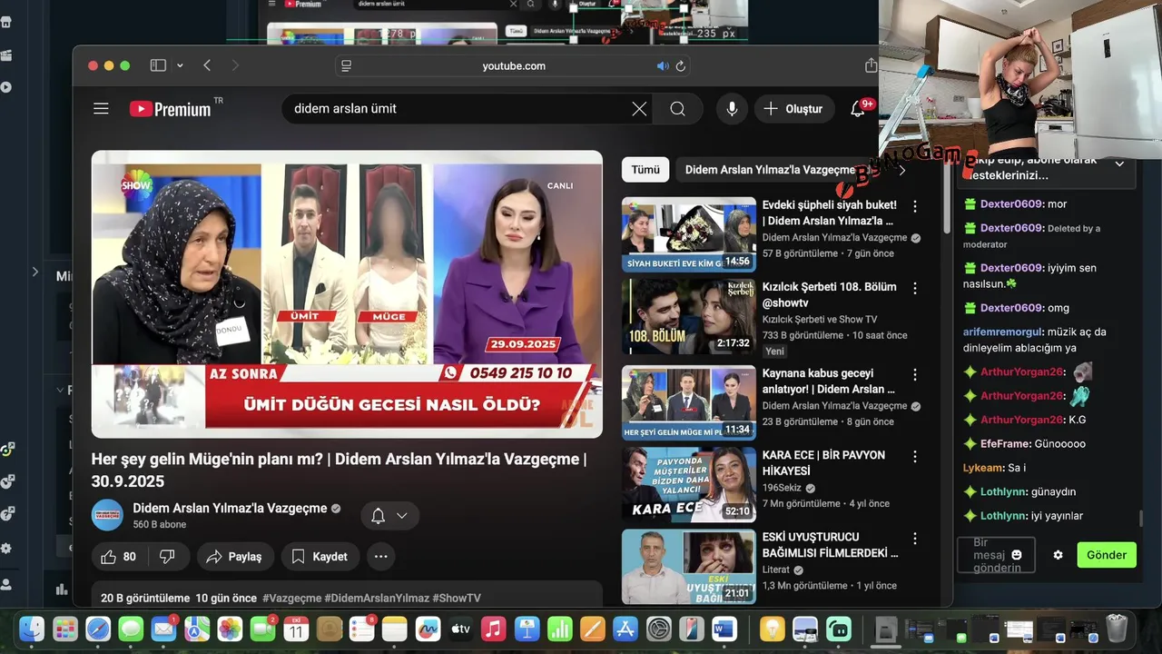Open options for ESKİ UYUŞTURUCU BAĞIMLISI video
The height and width of the screenshot is (654, 1162).
pos(915,538)
